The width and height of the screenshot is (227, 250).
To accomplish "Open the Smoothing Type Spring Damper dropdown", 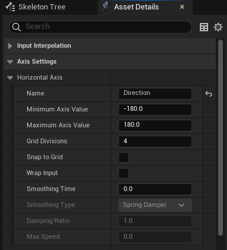I will 155,205.
